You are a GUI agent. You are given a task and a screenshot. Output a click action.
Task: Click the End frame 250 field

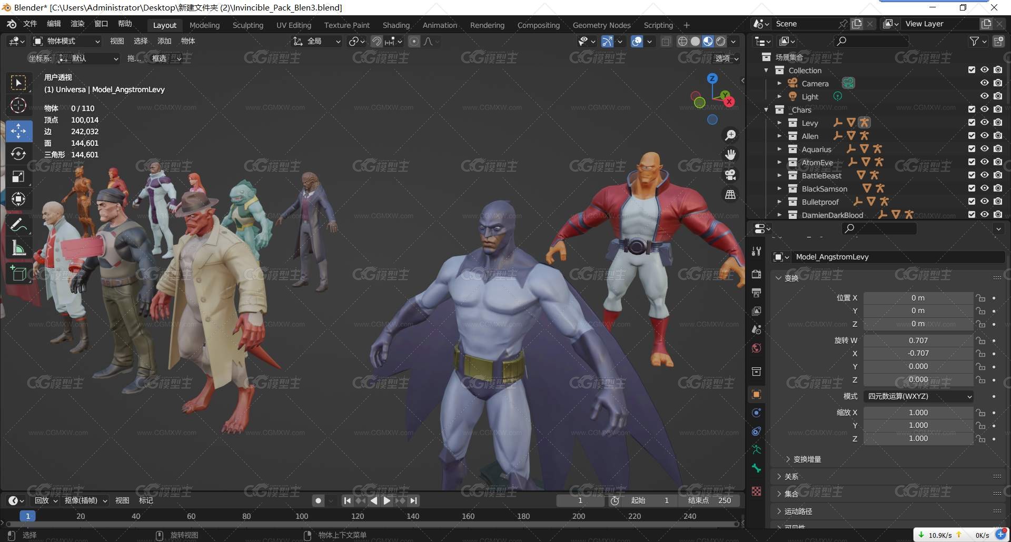tap(710, 500)
